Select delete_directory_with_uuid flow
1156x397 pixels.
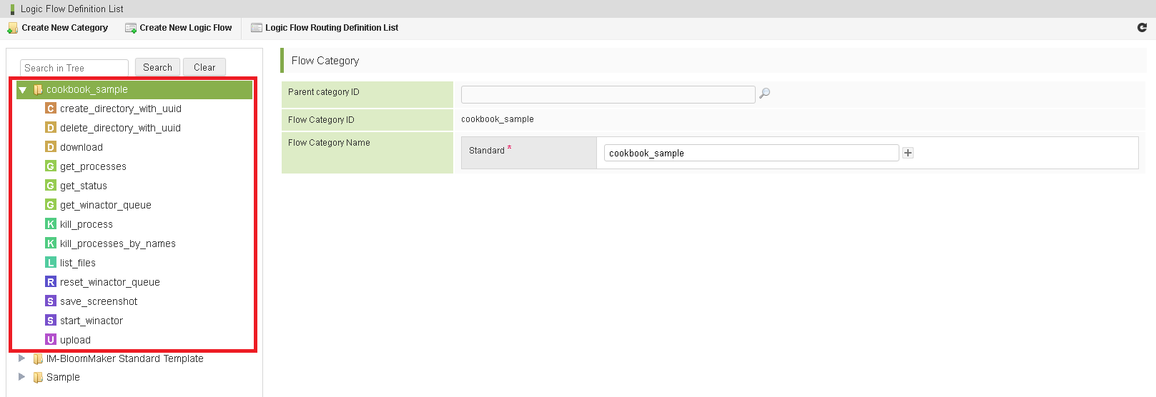click(120, 128)
